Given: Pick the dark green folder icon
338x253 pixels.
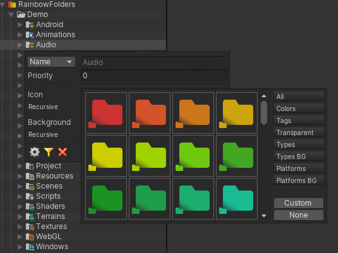Looking at the screenshot, I should [x=106, y=199].
